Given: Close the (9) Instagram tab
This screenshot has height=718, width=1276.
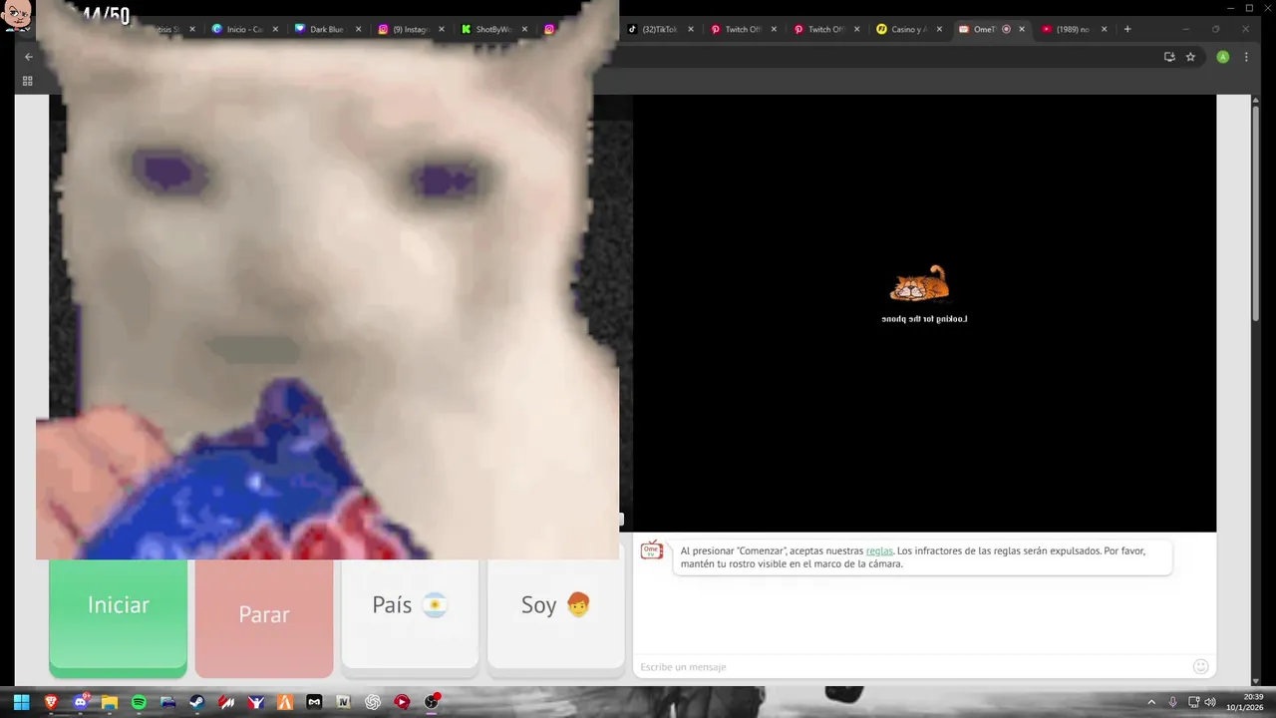Looking at the screenshot, I should coord(442,29).
